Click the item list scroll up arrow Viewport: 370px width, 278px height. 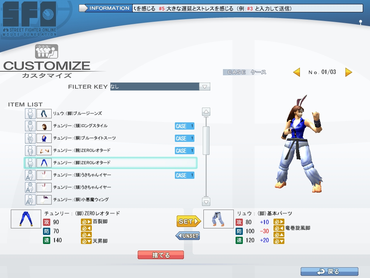click(206, 111)
